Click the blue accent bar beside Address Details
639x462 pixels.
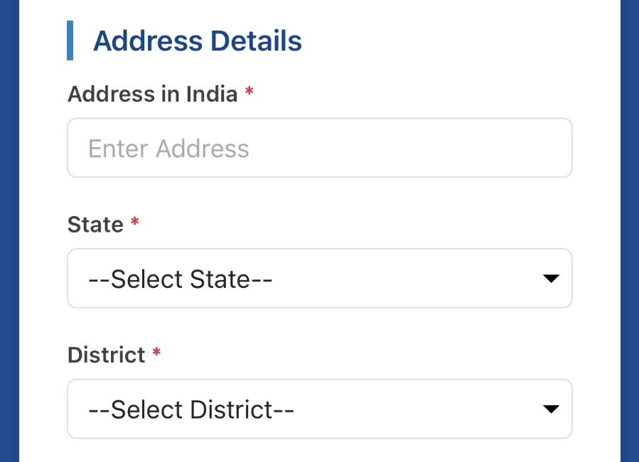point(70,41)
